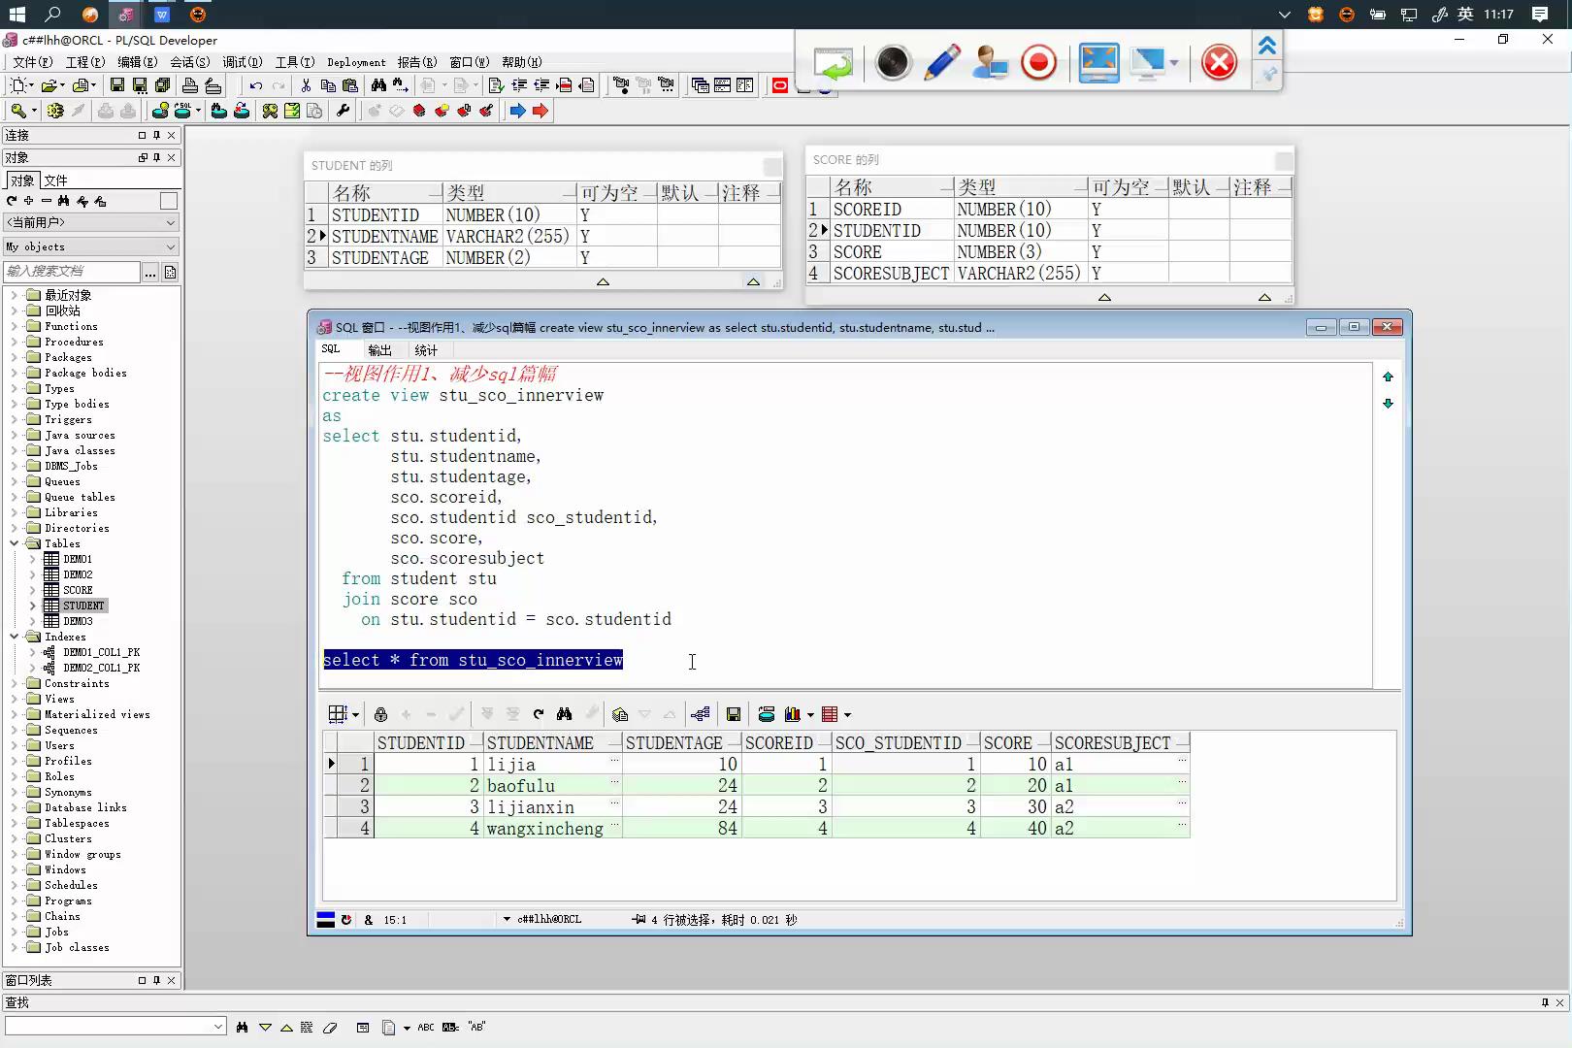The height and width of the screenshot is (1048, 1572).
Task: Click the SCORESUBJECT column header in results
Action: point(1121,743)
